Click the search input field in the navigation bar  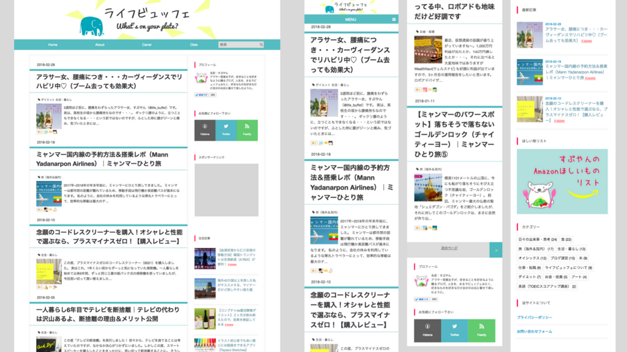(x=238, y=45)
